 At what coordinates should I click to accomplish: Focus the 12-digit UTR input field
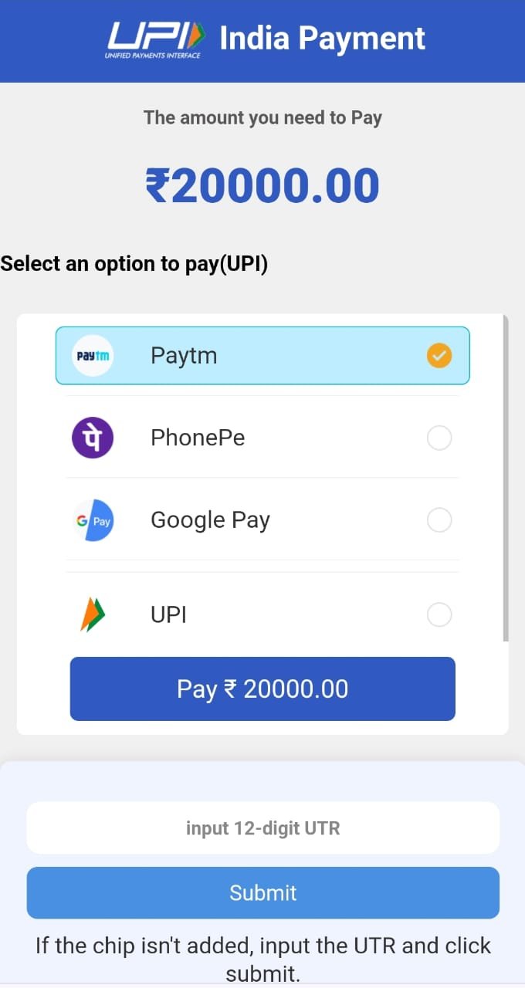coord(262,828)
